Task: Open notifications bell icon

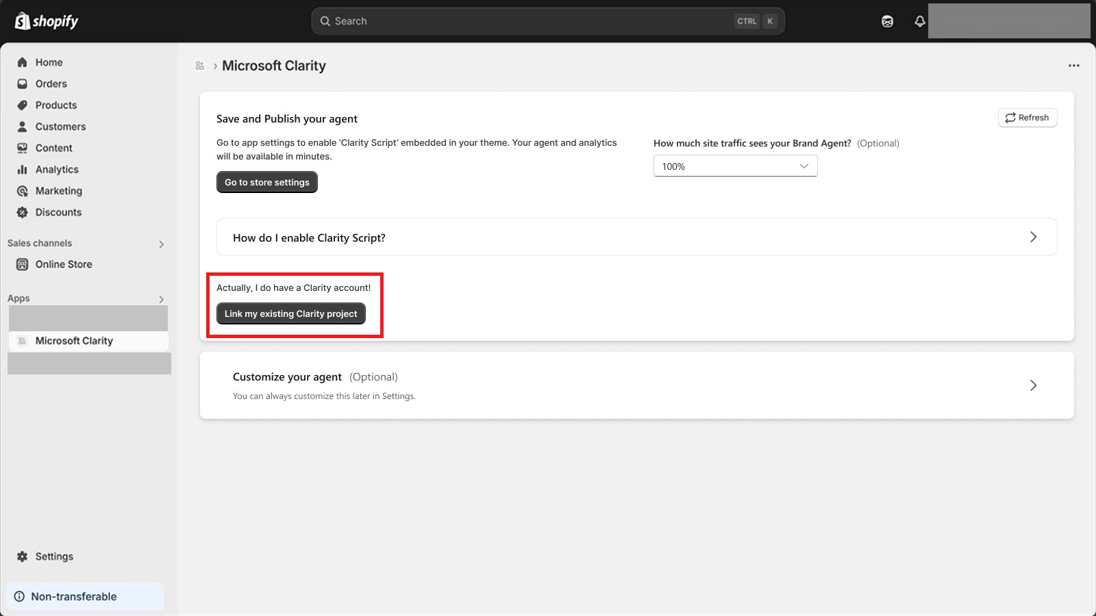Action: pos(920,21)
